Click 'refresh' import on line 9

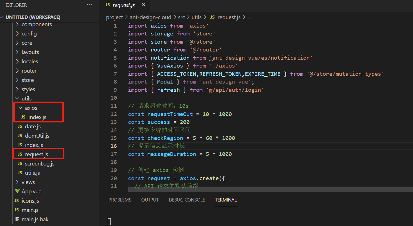[x=168, y=90]
